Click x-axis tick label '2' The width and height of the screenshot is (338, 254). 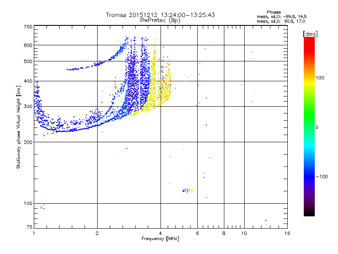[x=97, y=233]
